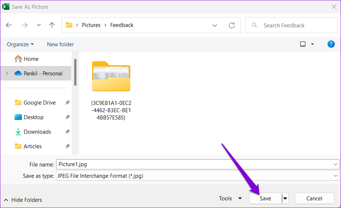Open Google Drive quick access

[40, 103]
